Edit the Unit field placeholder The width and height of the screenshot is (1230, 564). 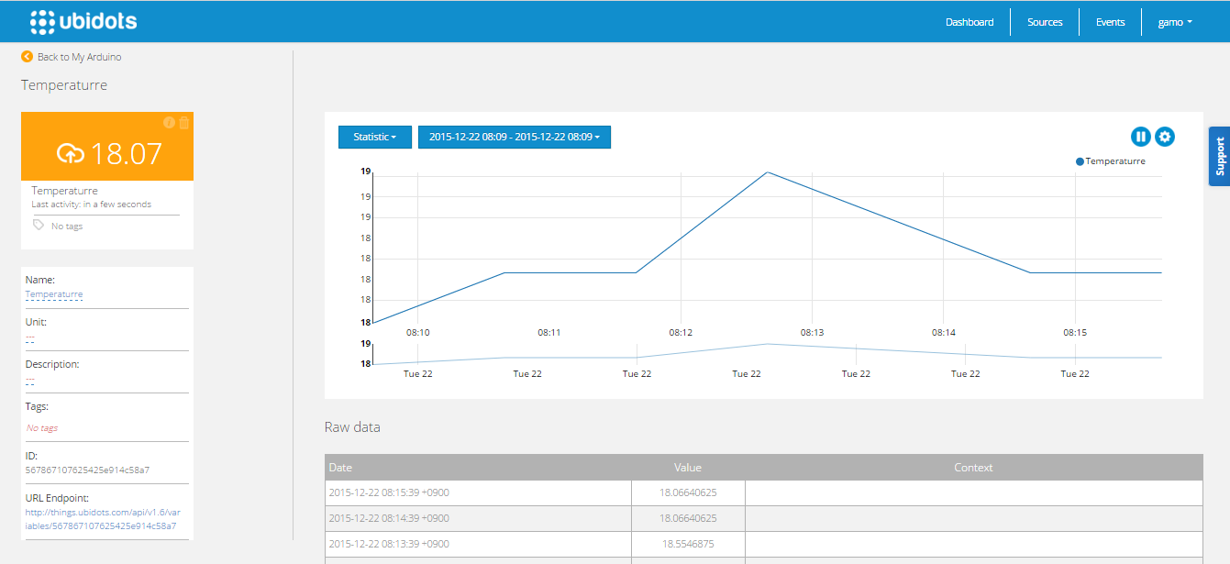(x=30, y=337)
